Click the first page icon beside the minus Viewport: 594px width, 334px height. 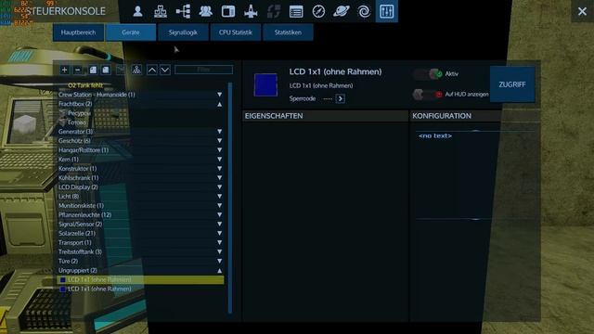93,71
